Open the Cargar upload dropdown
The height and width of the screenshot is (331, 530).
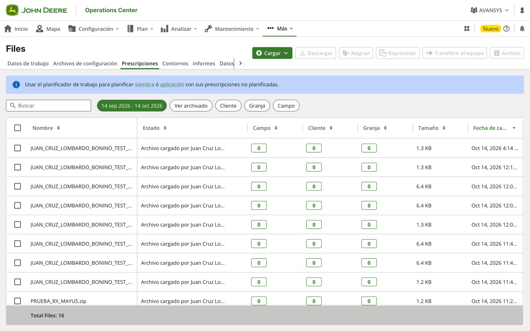click(x=272, y=53)
